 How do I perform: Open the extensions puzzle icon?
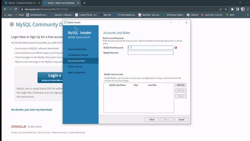[232, 9]
